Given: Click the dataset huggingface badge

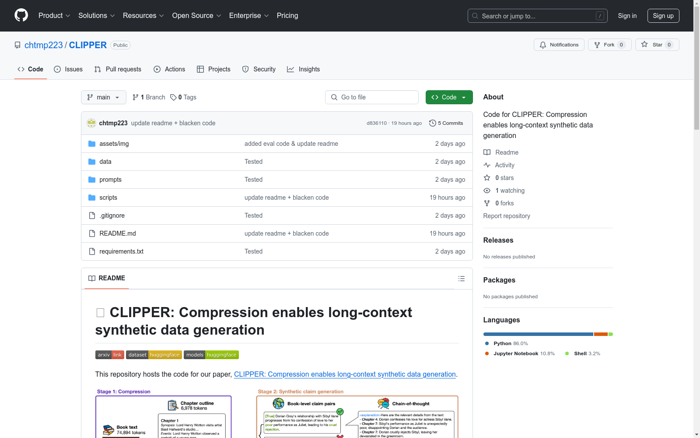Looking at the screenshot, I should [154, 355].
